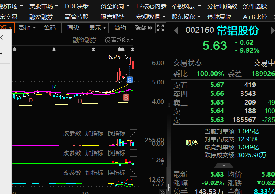Open the 个股风云 dropdown menu
This screenshot has height=194, width=275.
coord(186,6)
